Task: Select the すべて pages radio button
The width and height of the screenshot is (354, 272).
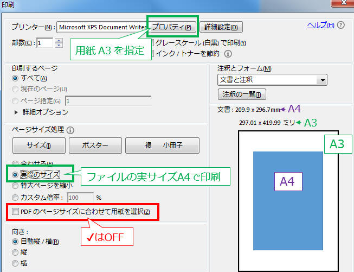Action: (x=15, y=79)
